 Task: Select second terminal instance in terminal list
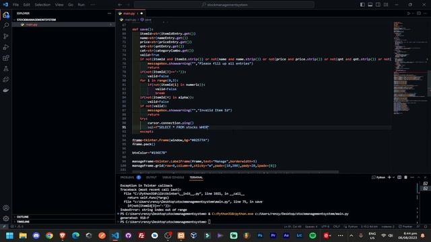[426, 188]
